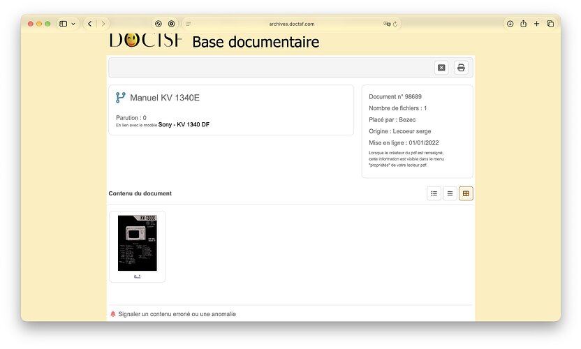Click the Base documentaire heading
The height and width of the screenshot is (349, 581).
coord(256,42)
